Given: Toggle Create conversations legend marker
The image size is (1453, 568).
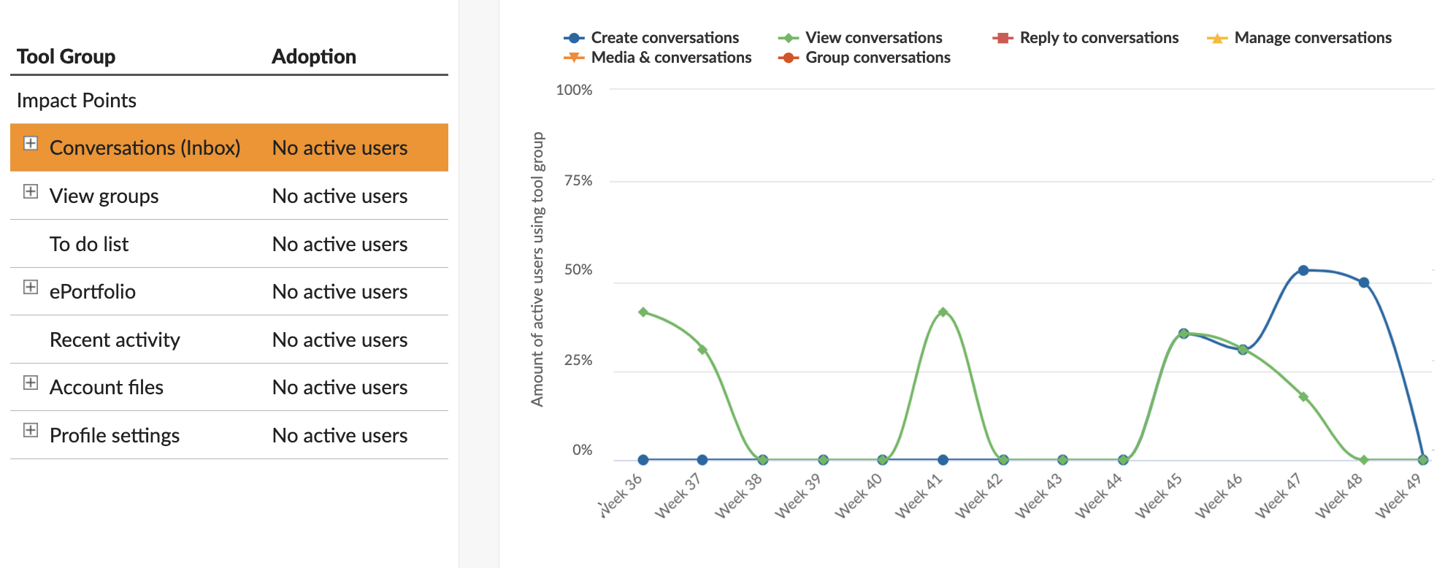Looking at the screenshot, I should pyautogui.click(x=575, y=38).
